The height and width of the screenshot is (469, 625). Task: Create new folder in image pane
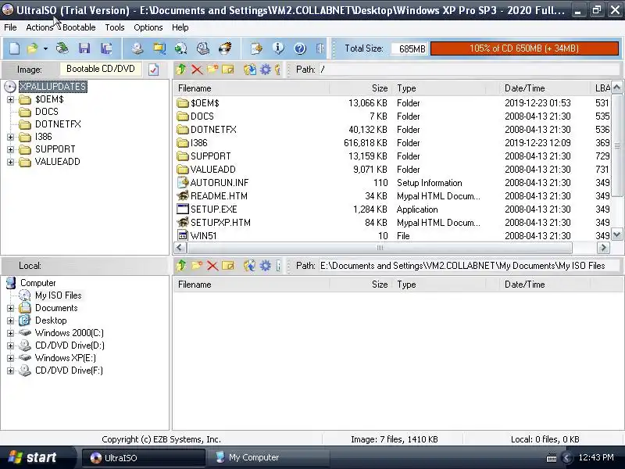click(212, 70)
